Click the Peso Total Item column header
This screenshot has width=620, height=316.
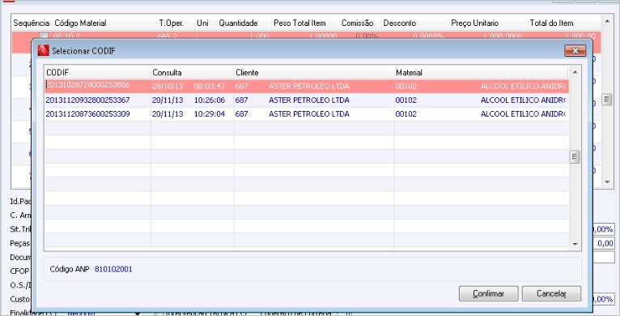pos(306,23)
